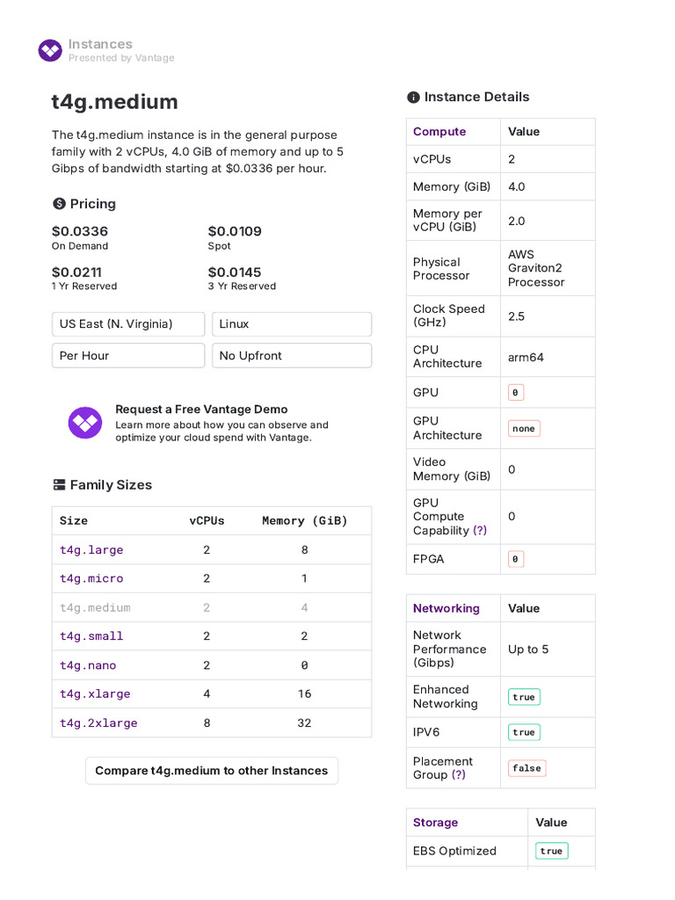Go to the t4g.small instance page
Viewport: 675px width, 900px height.
coord(91,636)
